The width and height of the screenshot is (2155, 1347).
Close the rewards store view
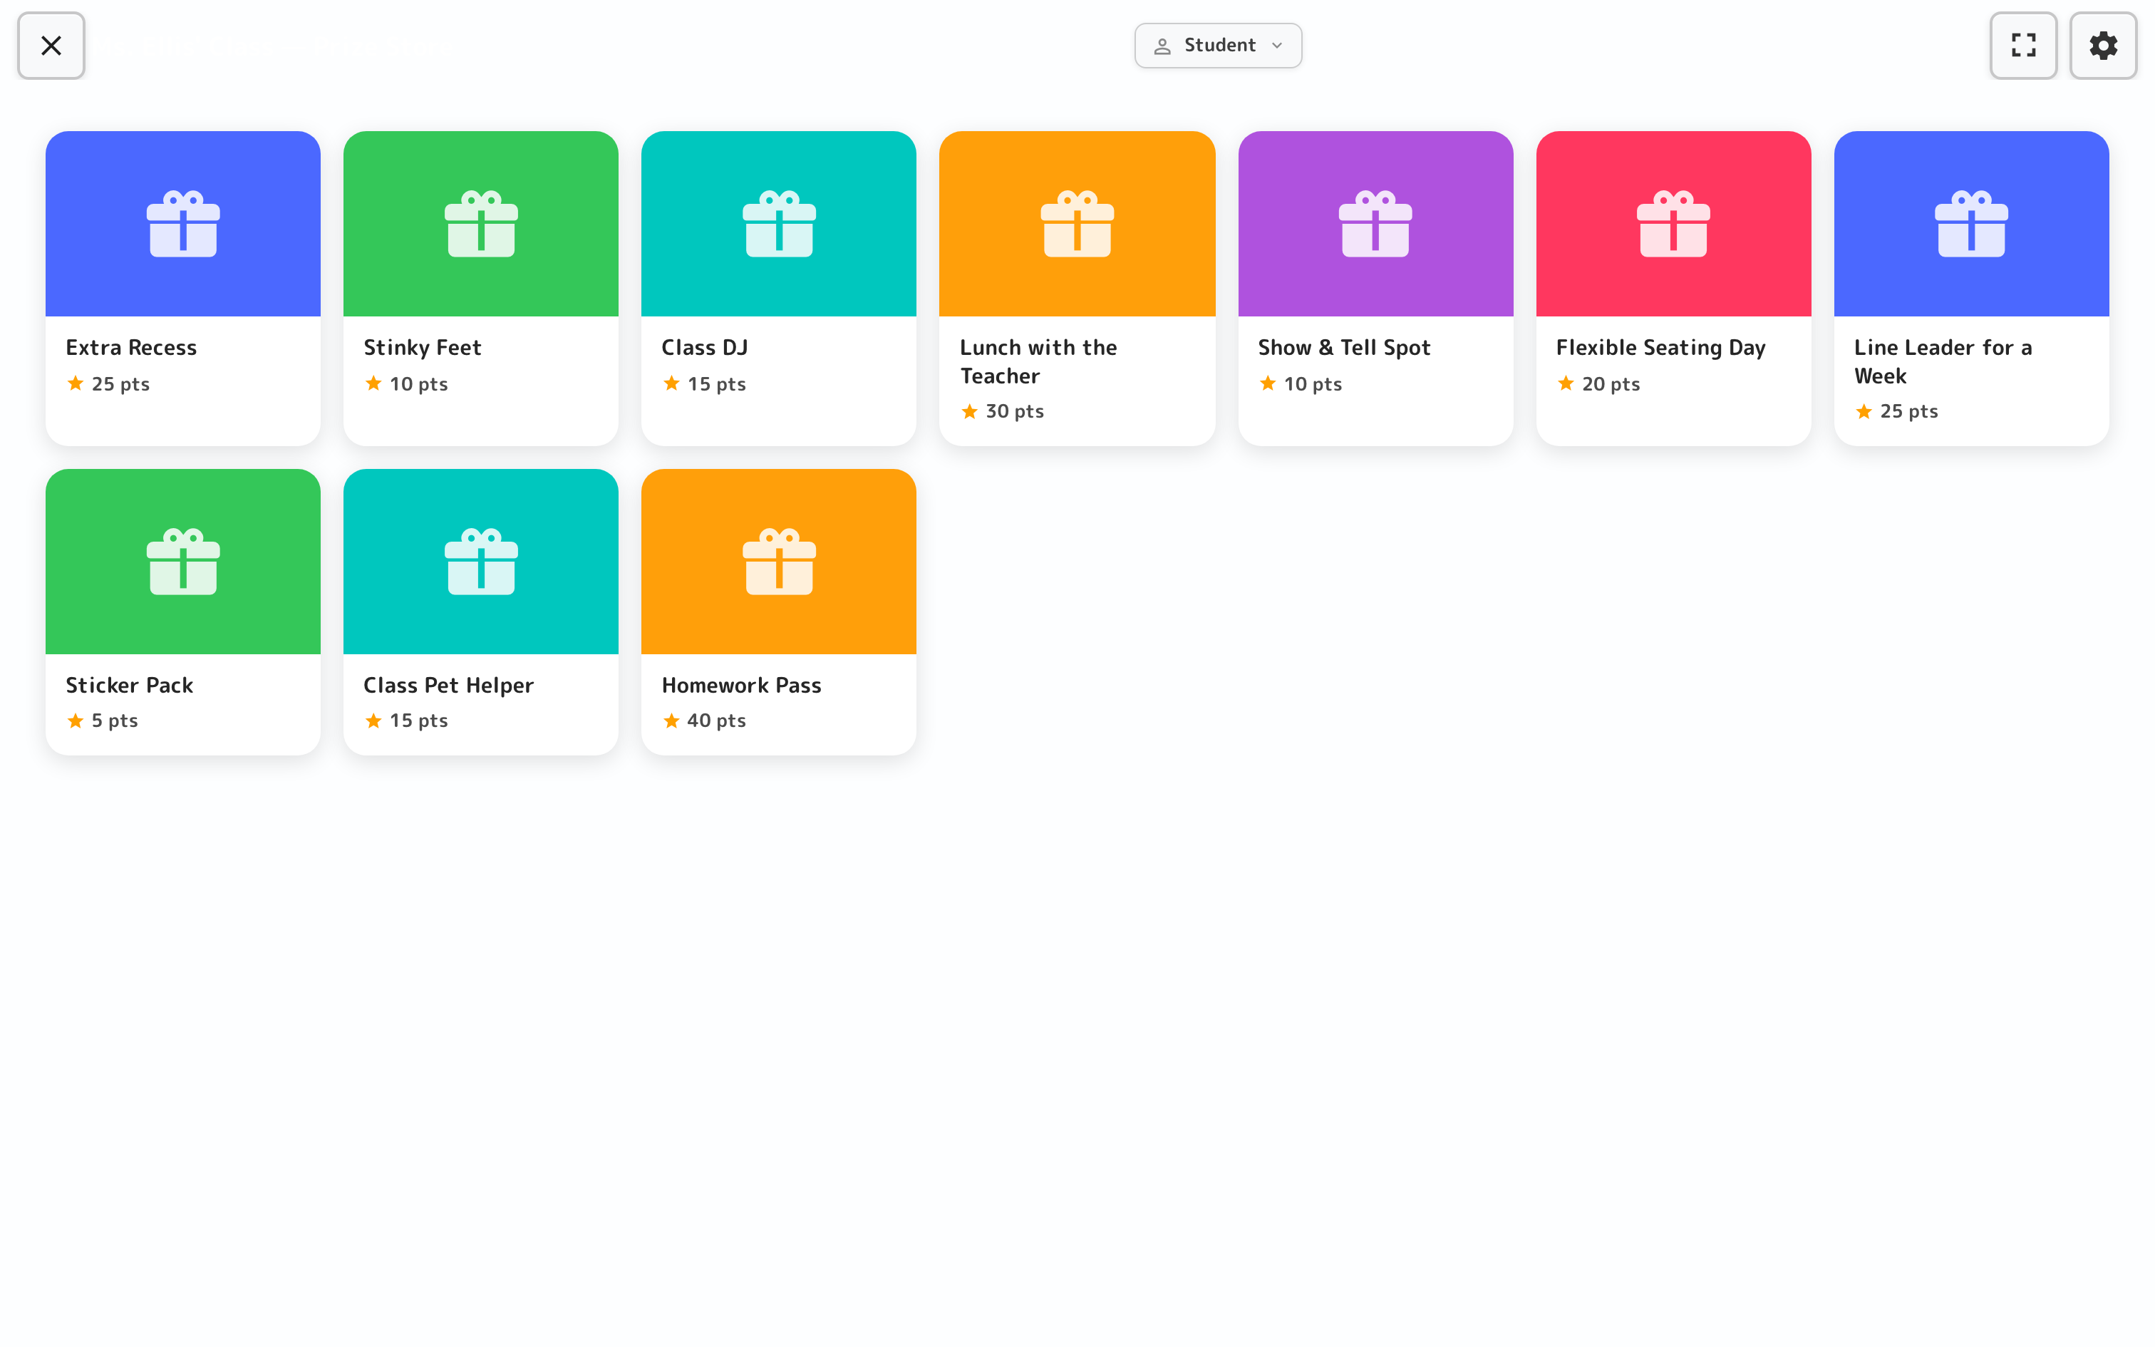click(51, 46)
